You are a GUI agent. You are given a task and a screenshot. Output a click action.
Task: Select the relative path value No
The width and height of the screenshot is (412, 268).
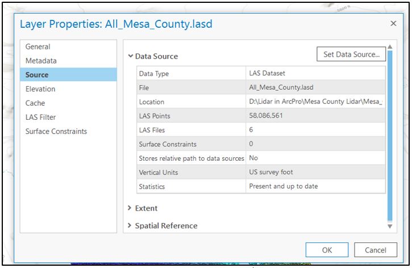pyautogui.click(x=315, y=158)
